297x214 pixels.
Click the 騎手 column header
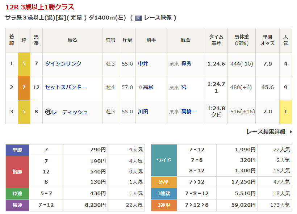point(151,40)
